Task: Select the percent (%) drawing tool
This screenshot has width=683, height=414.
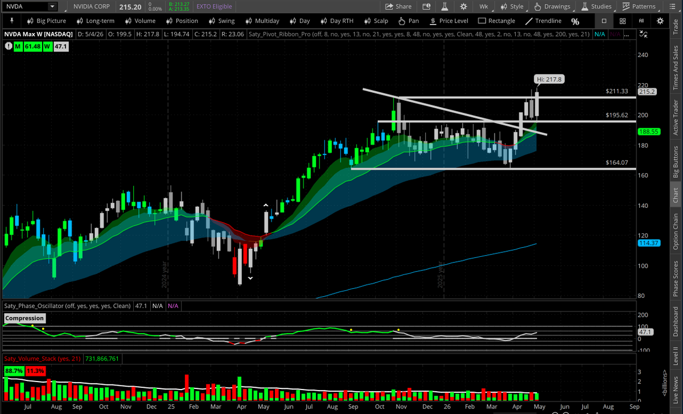Action: pyautogui.click(x=575, y=21)
